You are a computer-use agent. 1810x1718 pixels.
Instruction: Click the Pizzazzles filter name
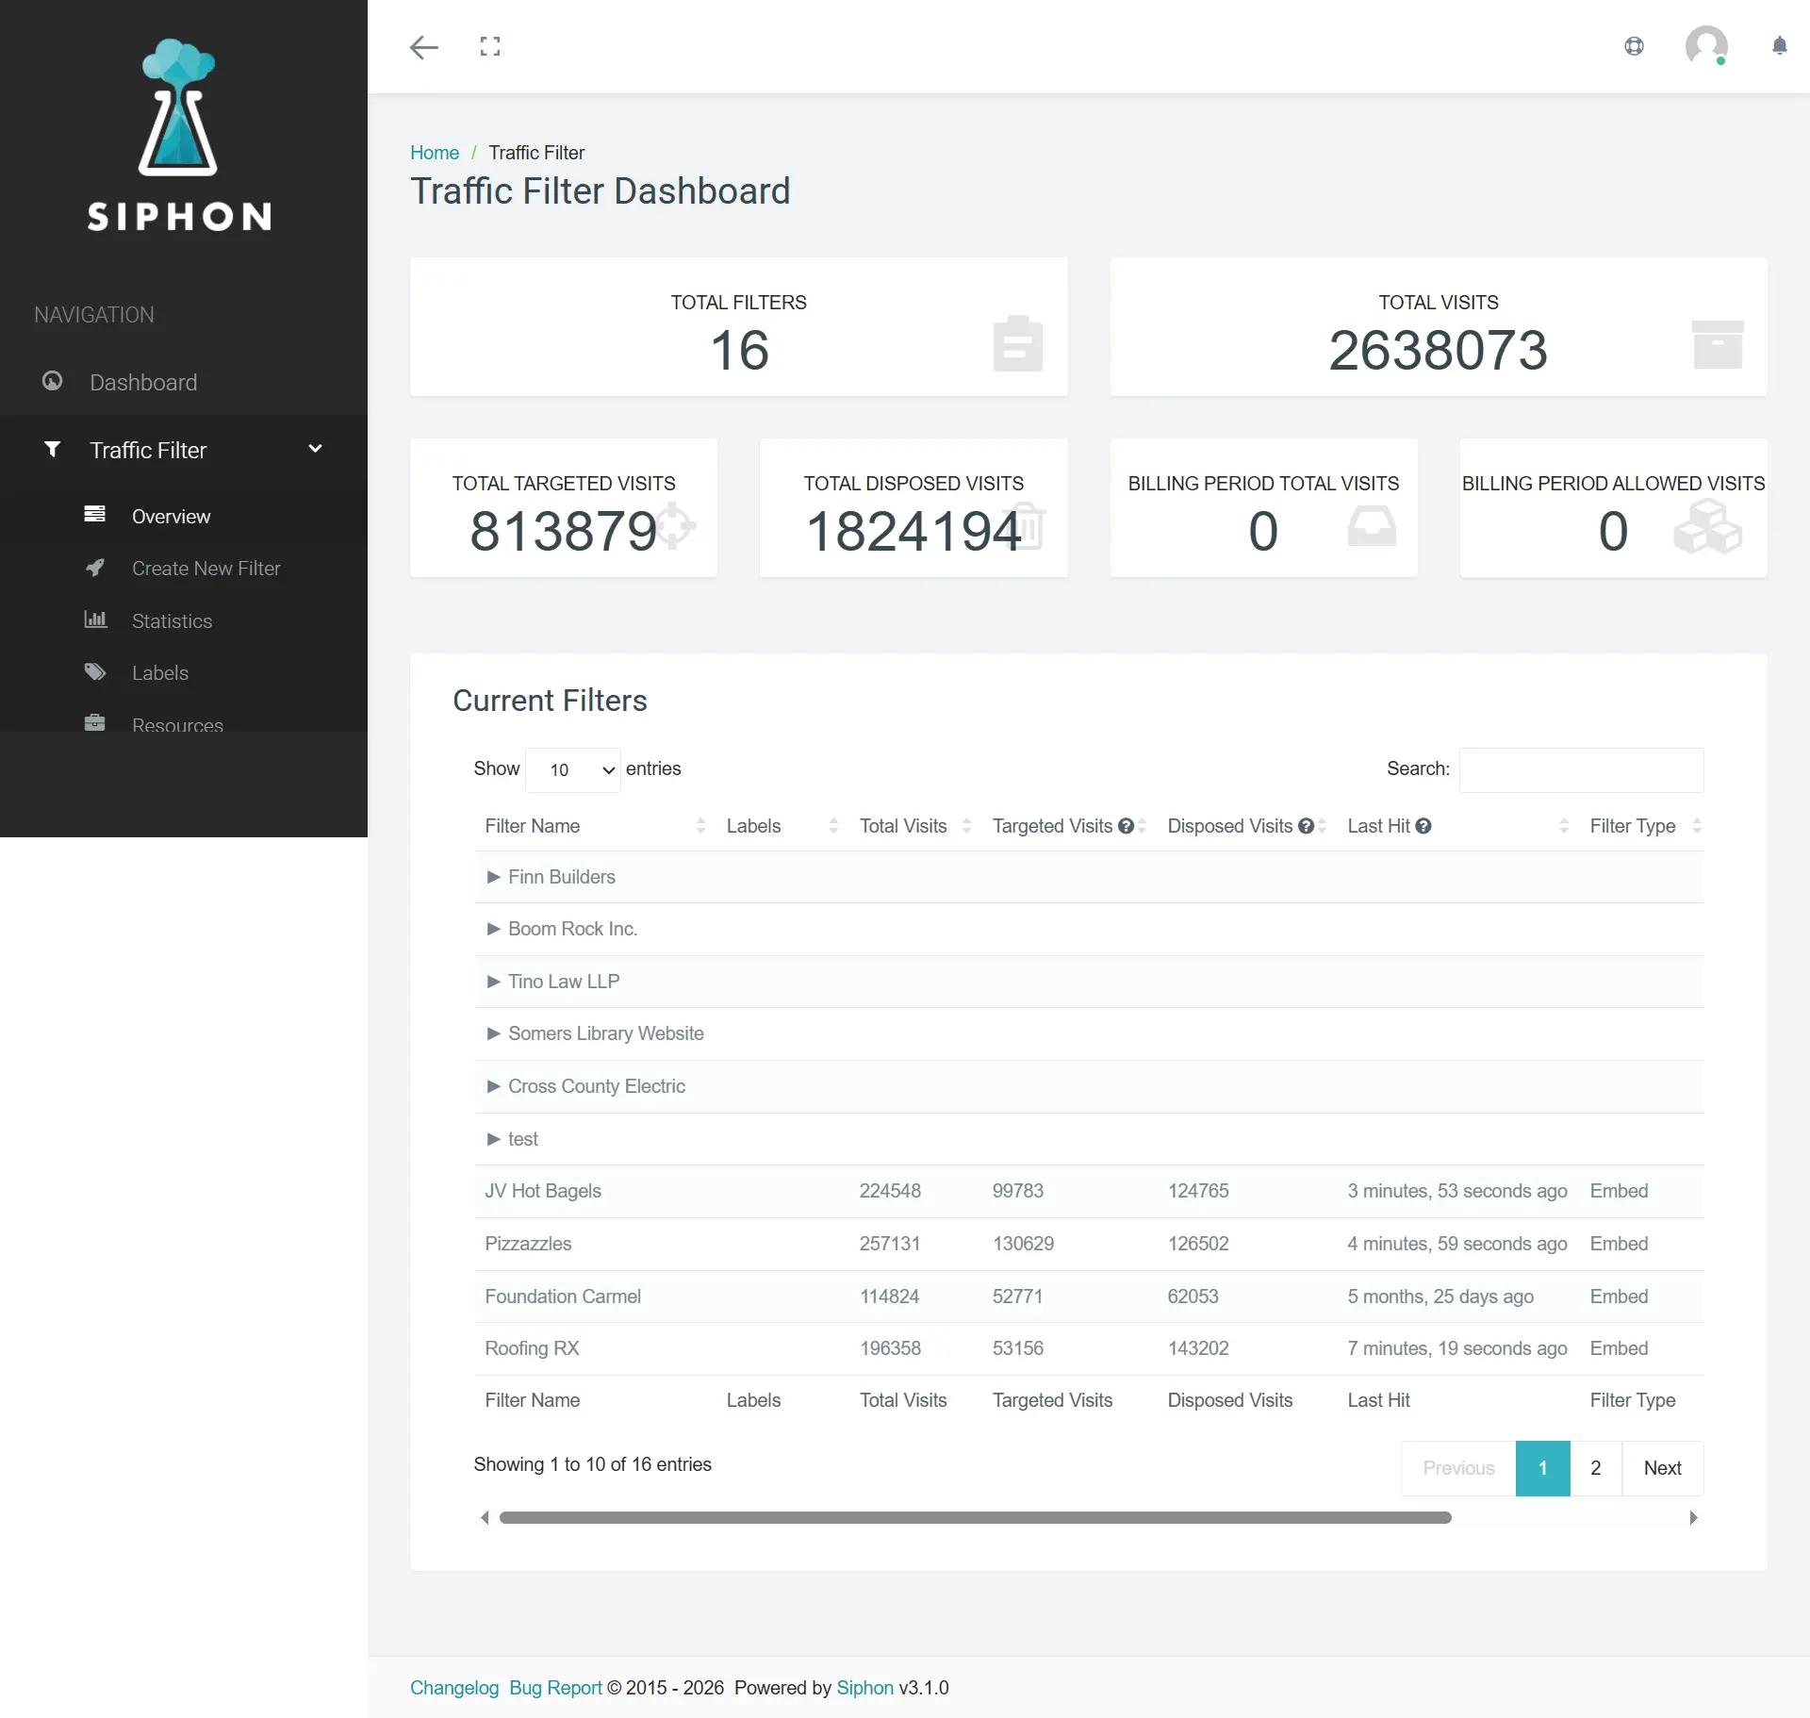(x=528, y=1244)
